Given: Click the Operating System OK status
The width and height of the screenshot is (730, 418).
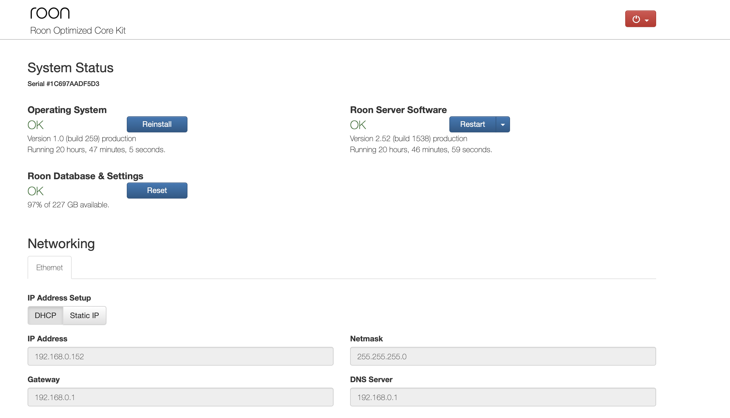Looking at the screenshot, I should click(x=36, y=125).
